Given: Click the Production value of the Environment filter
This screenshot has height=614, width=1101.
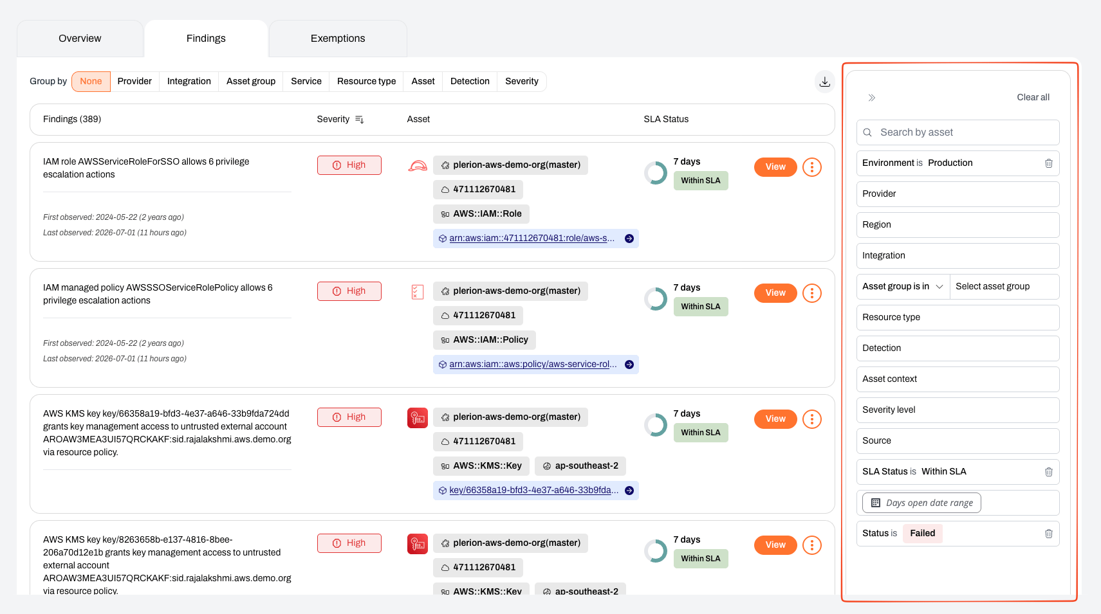Looking at the screenshot, I should pyautogui.click(x=950, y=163).
